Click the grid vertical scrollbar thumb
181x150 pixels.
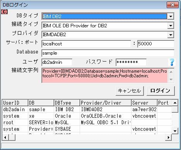(175, 109)
